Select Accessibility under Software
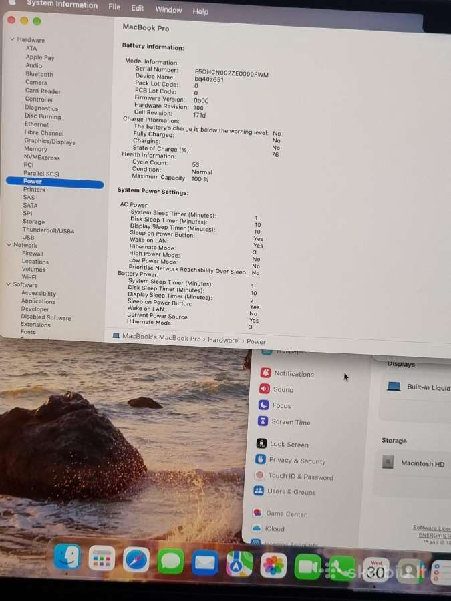 [38, 293]
